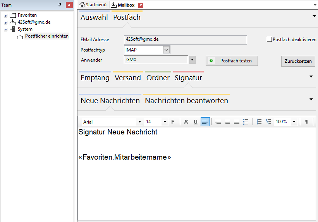Click the Postfachtyp label
The image size is (318, 222).
[x=93, y=50]
